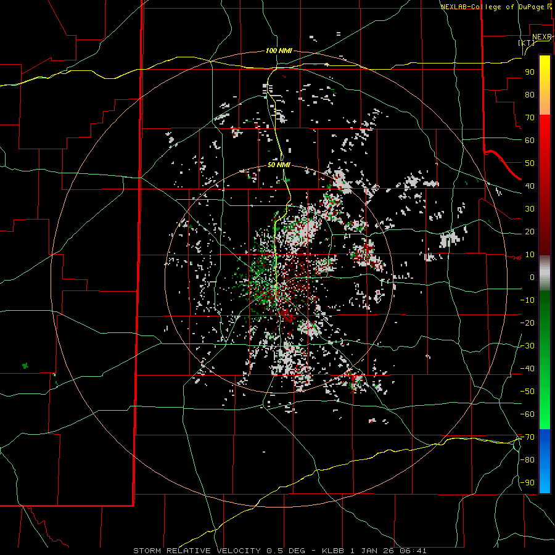Click the [KT] units label above color scale
This screenshot has width=555, height=555.
tap(527, 43)
